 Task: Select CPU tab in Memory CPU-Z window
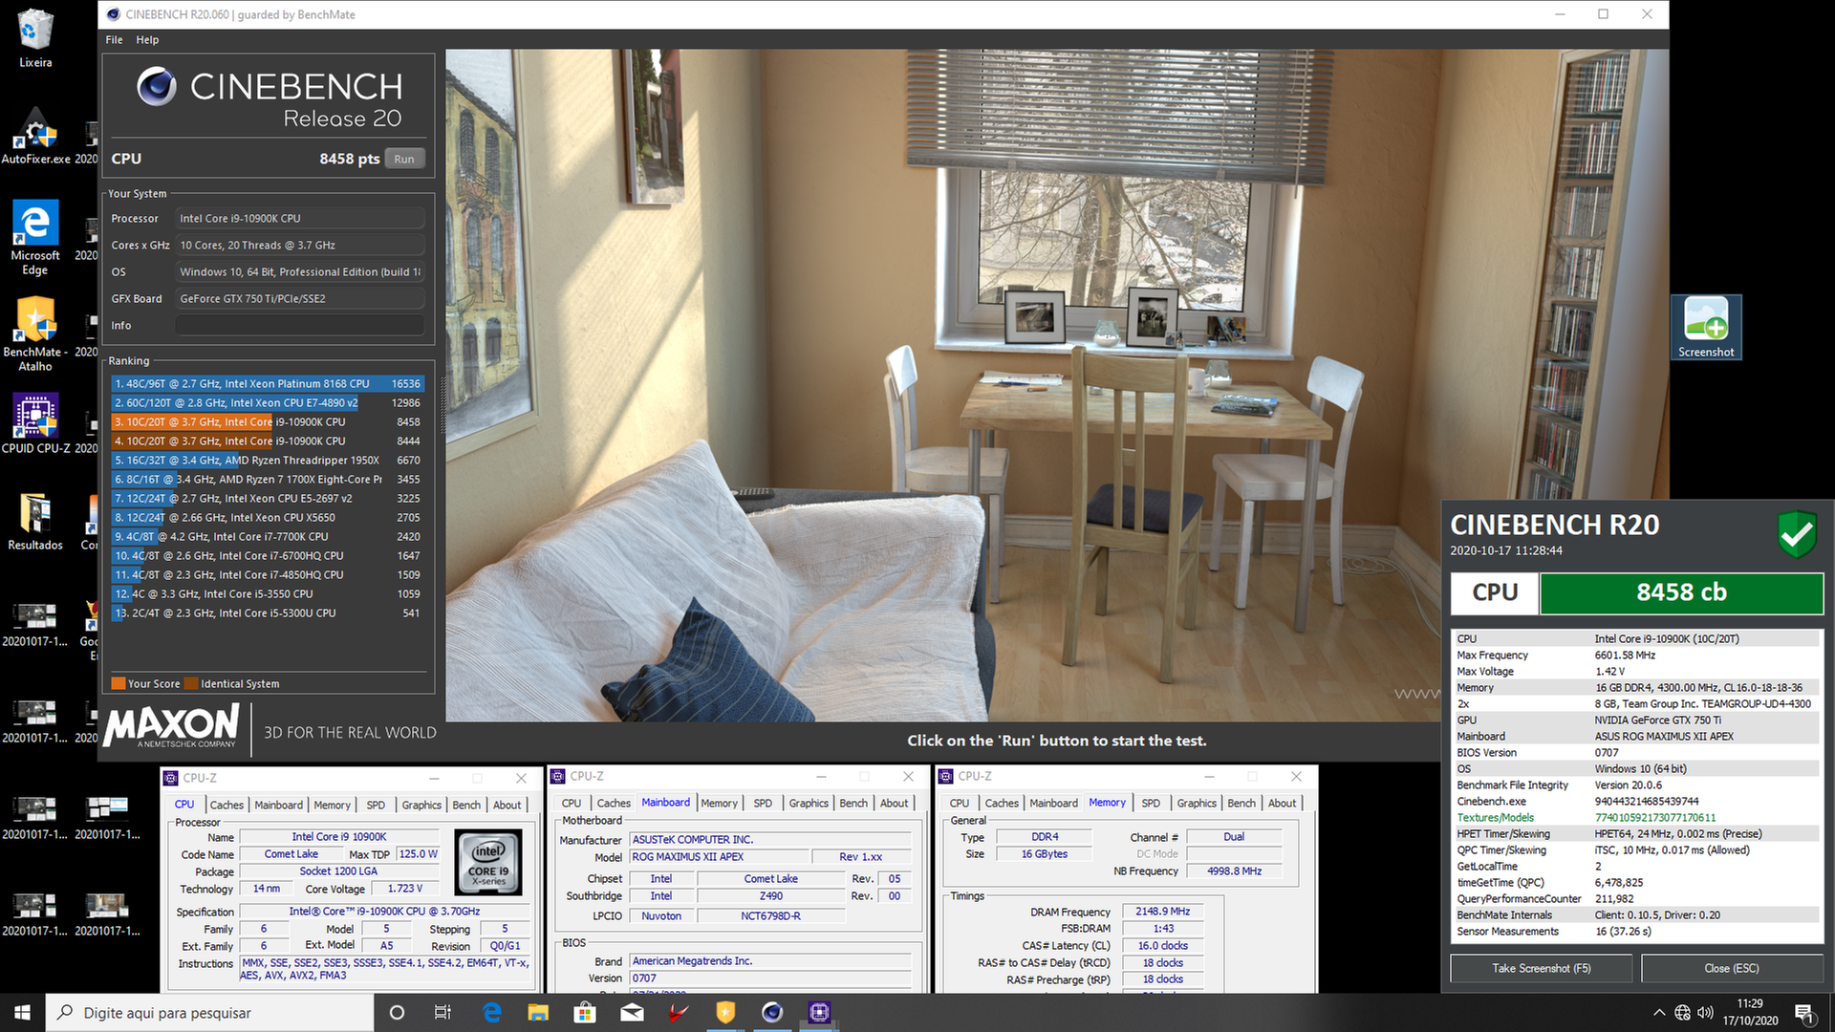click(x=959, y=803)
